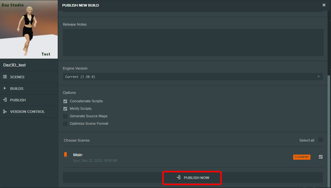Click the Generate Source Maps label
Viewport: 331px width, 188px height.
click(89, 116)
